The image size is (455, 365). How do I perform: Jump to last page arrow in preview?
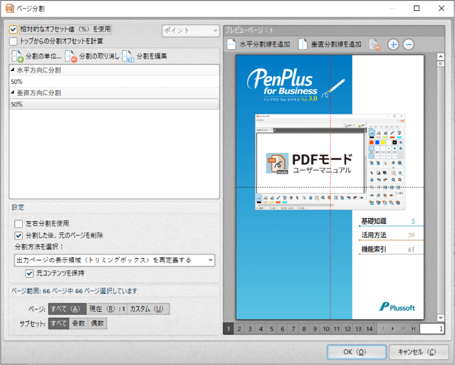[x=413, y=329]
